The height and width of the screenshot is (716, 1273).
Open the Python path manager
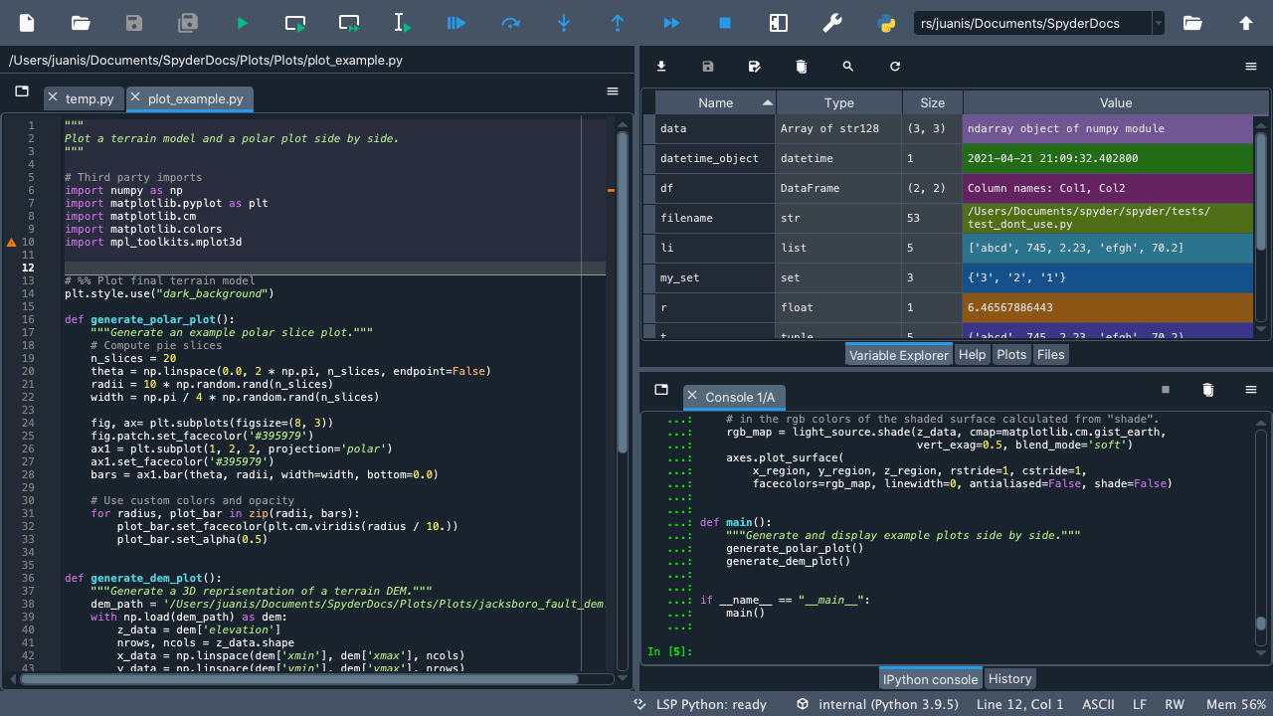pyautogui.click(x=885, y=23)
